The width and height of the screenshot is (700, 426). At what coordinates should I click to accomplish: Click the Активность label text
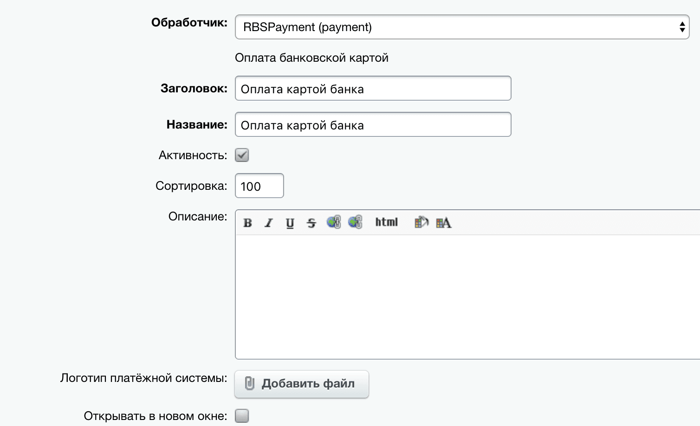[x=193, y=155]
